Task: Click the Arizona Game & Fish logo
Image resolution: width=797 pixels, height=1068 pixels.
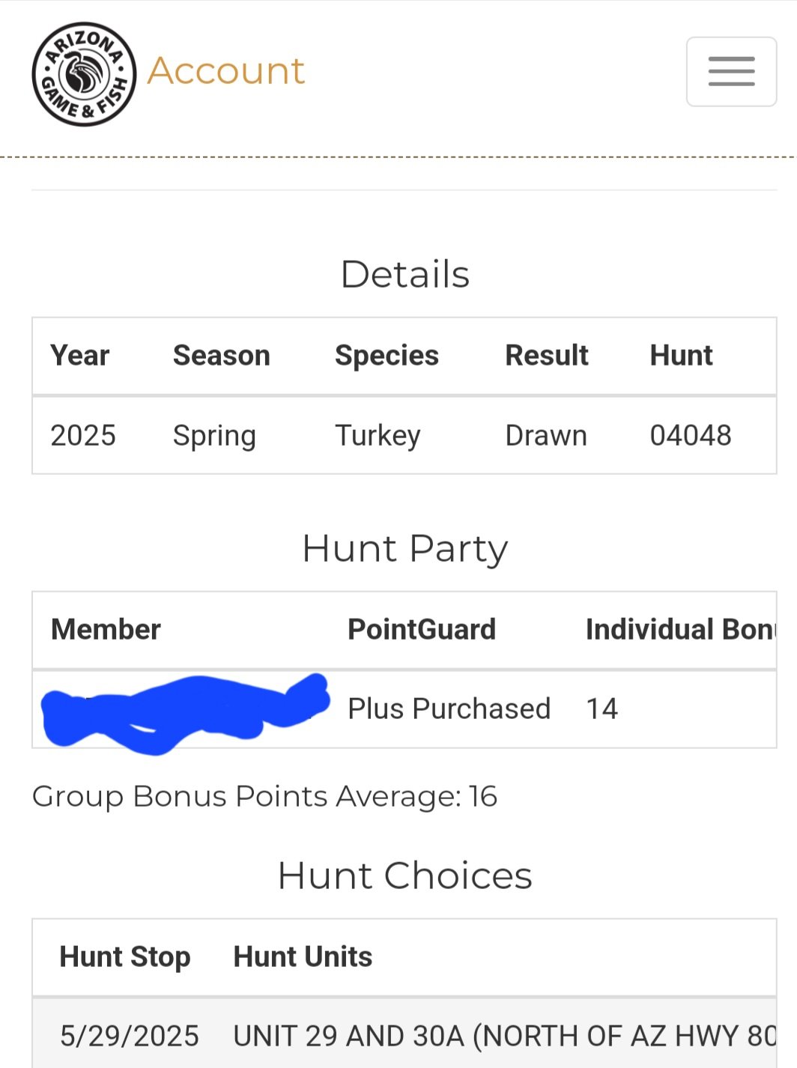Action: pyautogui.click(x=84, y=73)
